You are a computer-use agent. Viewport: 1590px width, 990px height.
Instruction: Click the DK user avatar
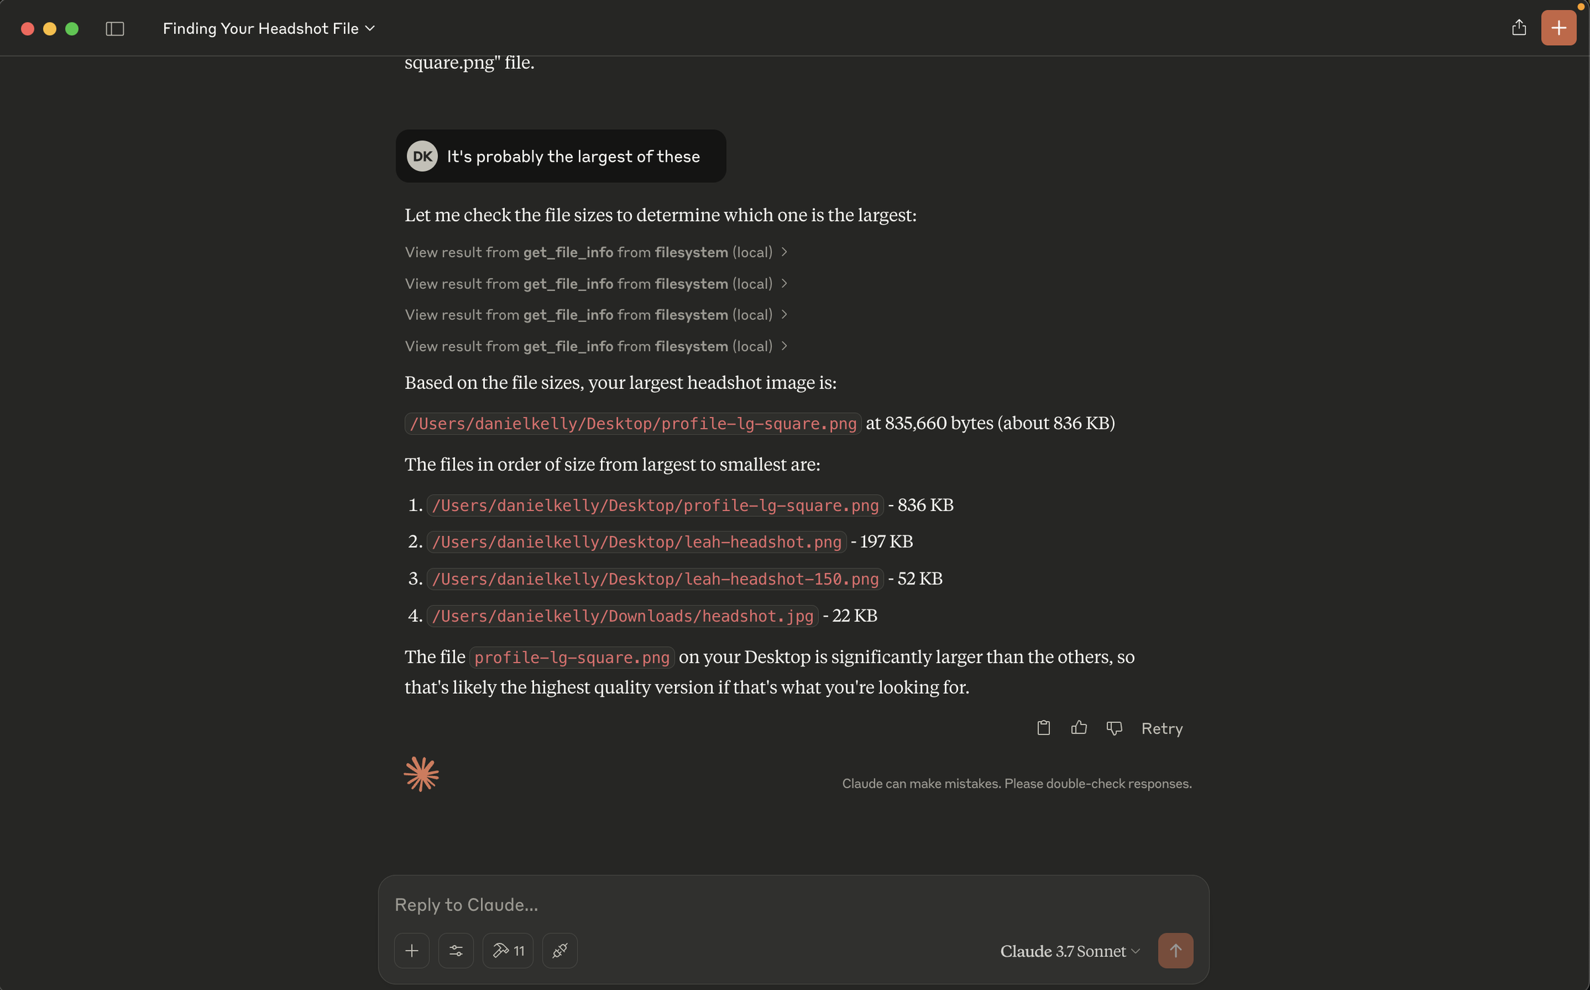tap(422, 156)
